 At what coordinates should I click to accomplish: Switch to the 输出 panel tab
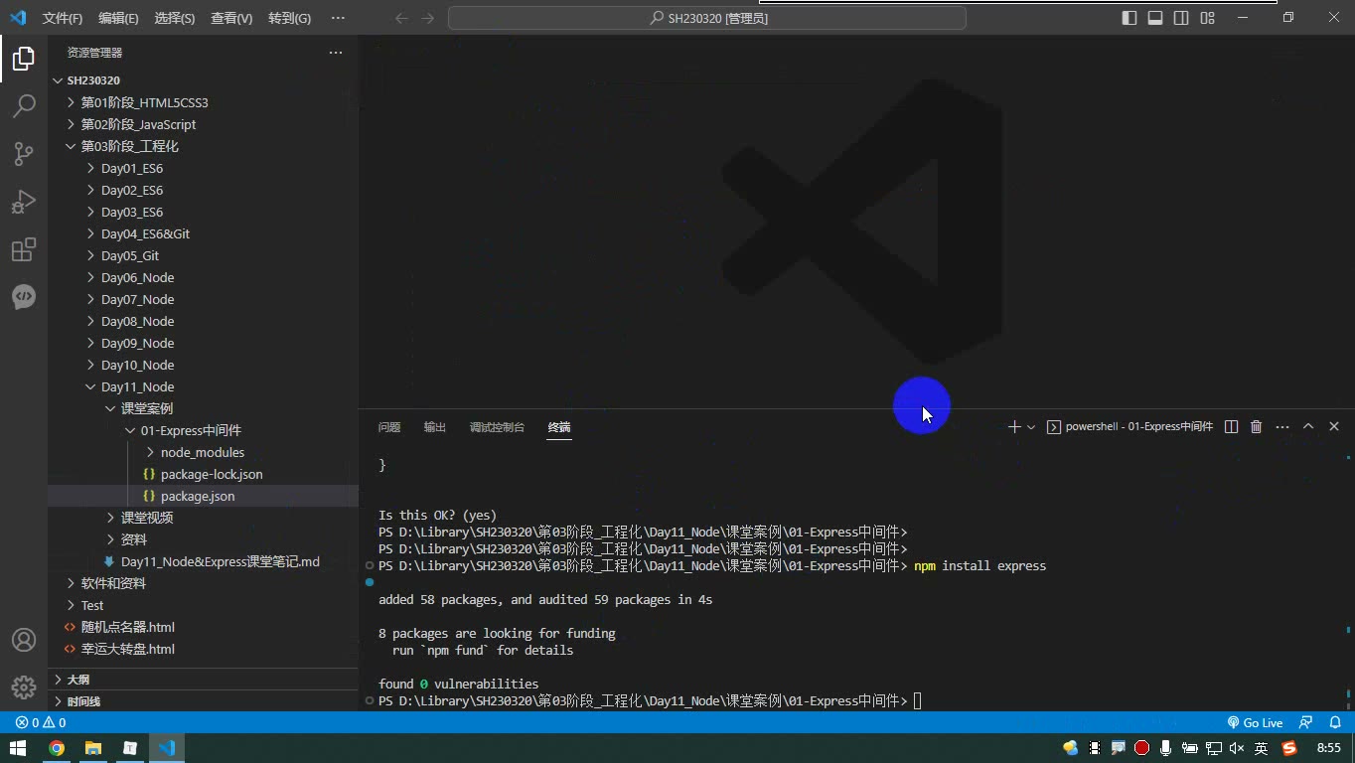(x=435, y=427)
